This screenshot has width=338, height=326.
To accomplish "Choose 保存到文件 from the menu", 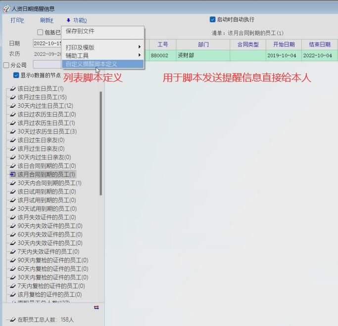I will click(80, 31).
